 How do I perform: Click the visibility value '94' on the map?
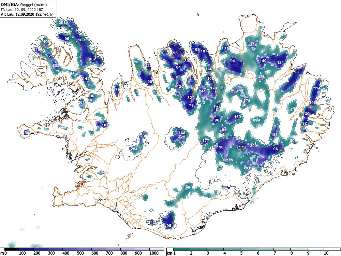[233, 61]
